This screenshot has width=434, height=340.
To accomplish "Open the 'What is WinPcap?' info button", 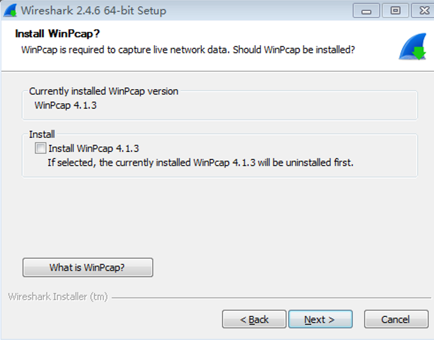I will (x=88, y=268).
